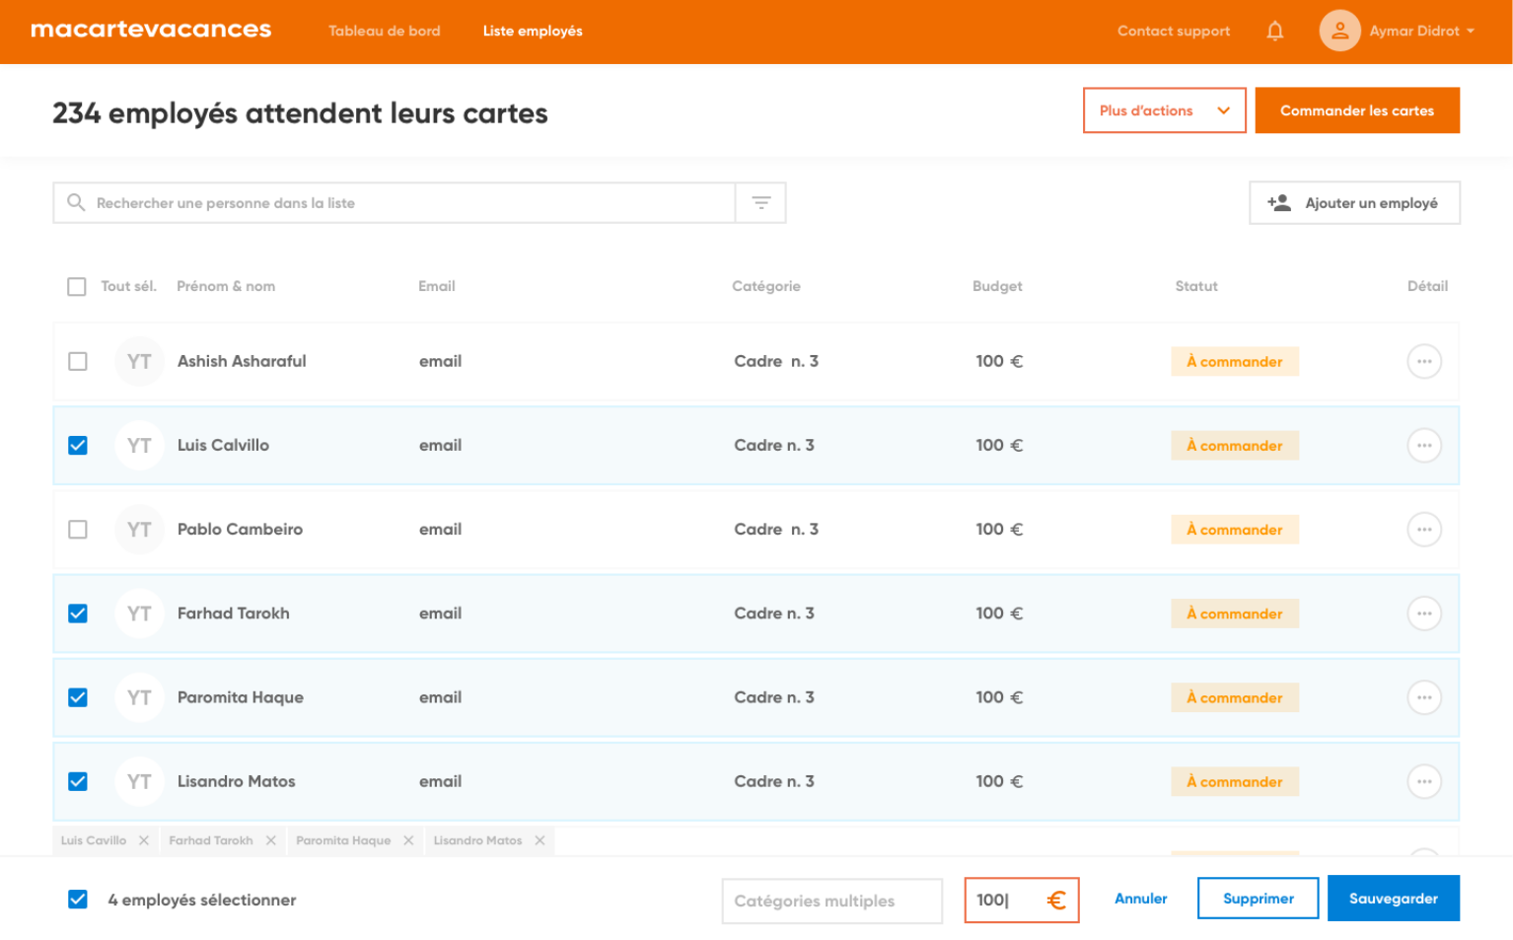Click the Budget column header
This screenshot has width=1513, height=940.
tap(997, 287)
